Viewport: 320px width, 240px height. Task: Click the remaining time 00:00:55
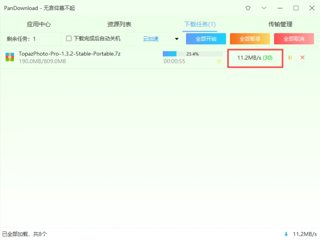[174, 61]
